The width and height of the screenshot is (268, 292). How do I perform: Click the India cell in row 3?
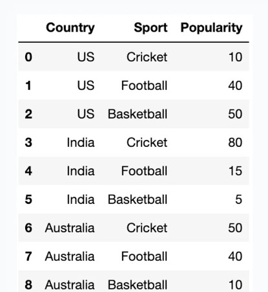[81, 142]
